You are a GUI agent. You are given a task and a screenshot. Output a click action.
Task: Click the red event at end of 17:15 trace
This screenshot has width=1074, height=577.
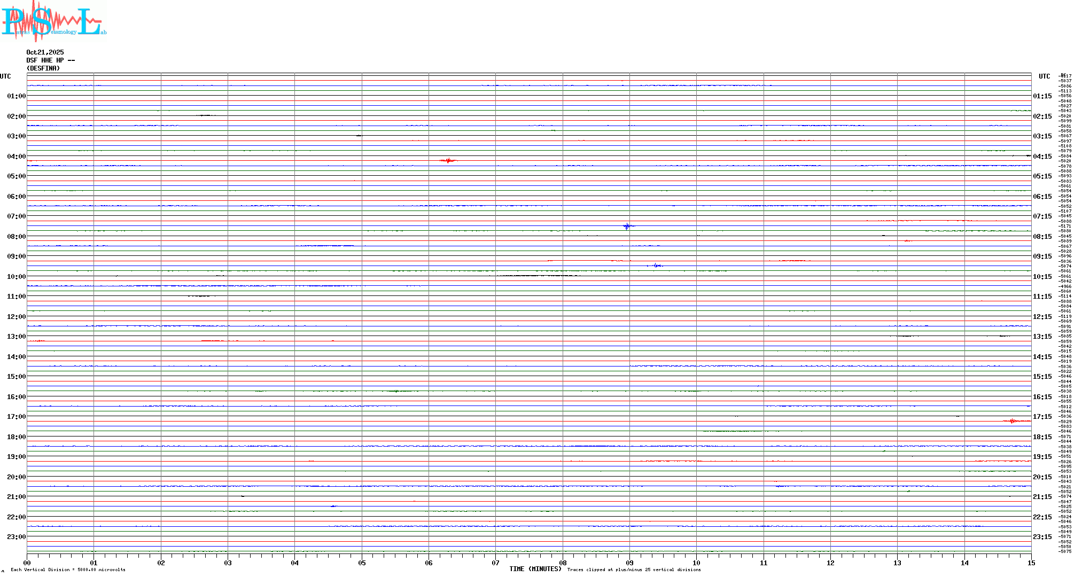tap(1012, 421)
